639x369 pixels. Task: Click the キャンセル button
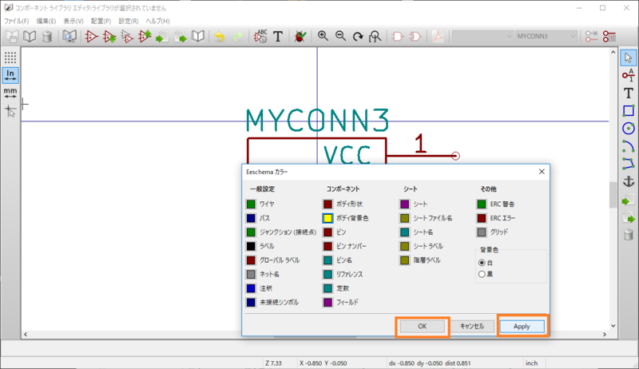(472, 326)
